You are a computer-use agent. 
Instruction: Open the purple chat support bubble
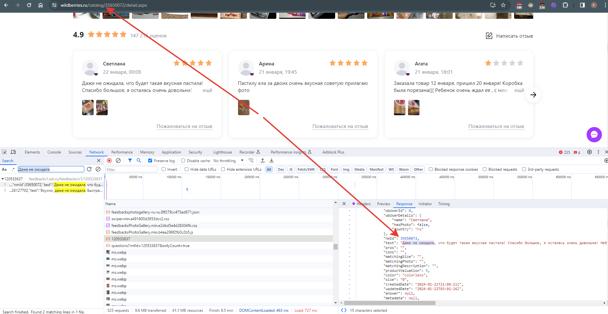point(594,135)
